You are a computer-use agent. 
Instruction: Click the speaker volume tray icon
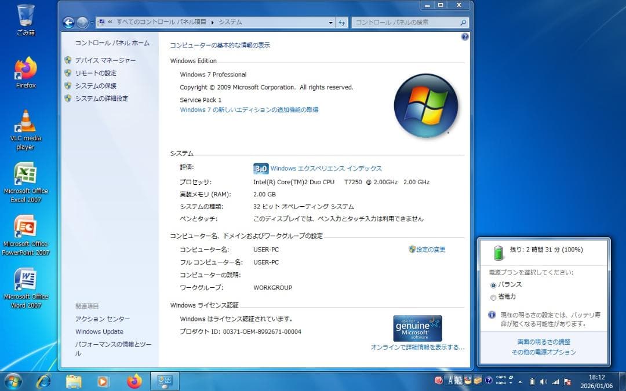click(543, 382)
